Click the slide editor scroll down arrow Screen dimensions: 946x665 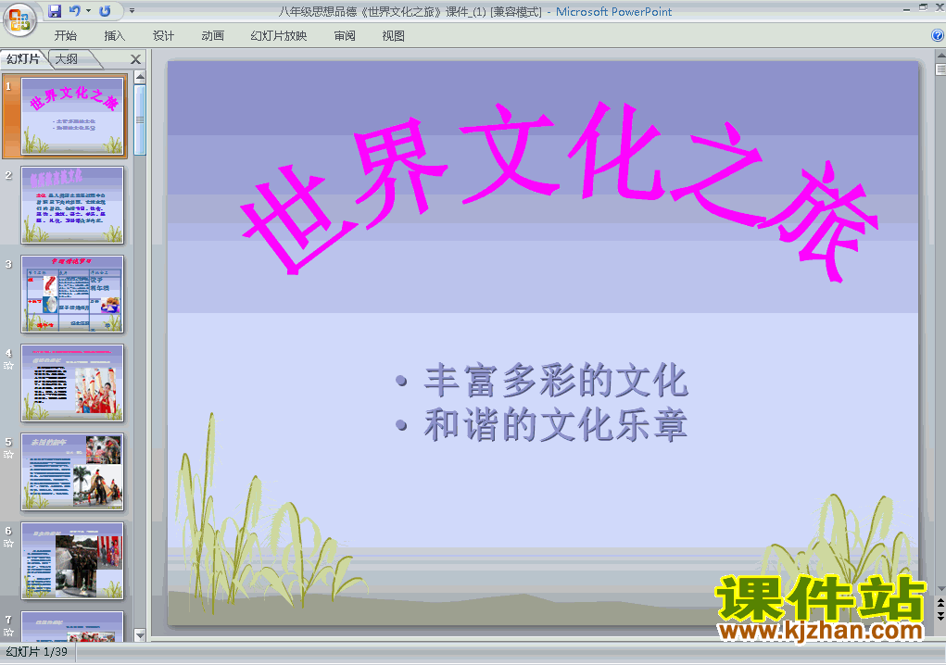point(940,589)
